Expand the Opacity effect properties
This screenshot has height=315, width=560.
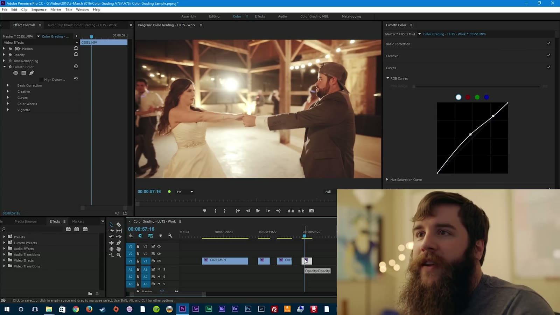pos(4,55)
